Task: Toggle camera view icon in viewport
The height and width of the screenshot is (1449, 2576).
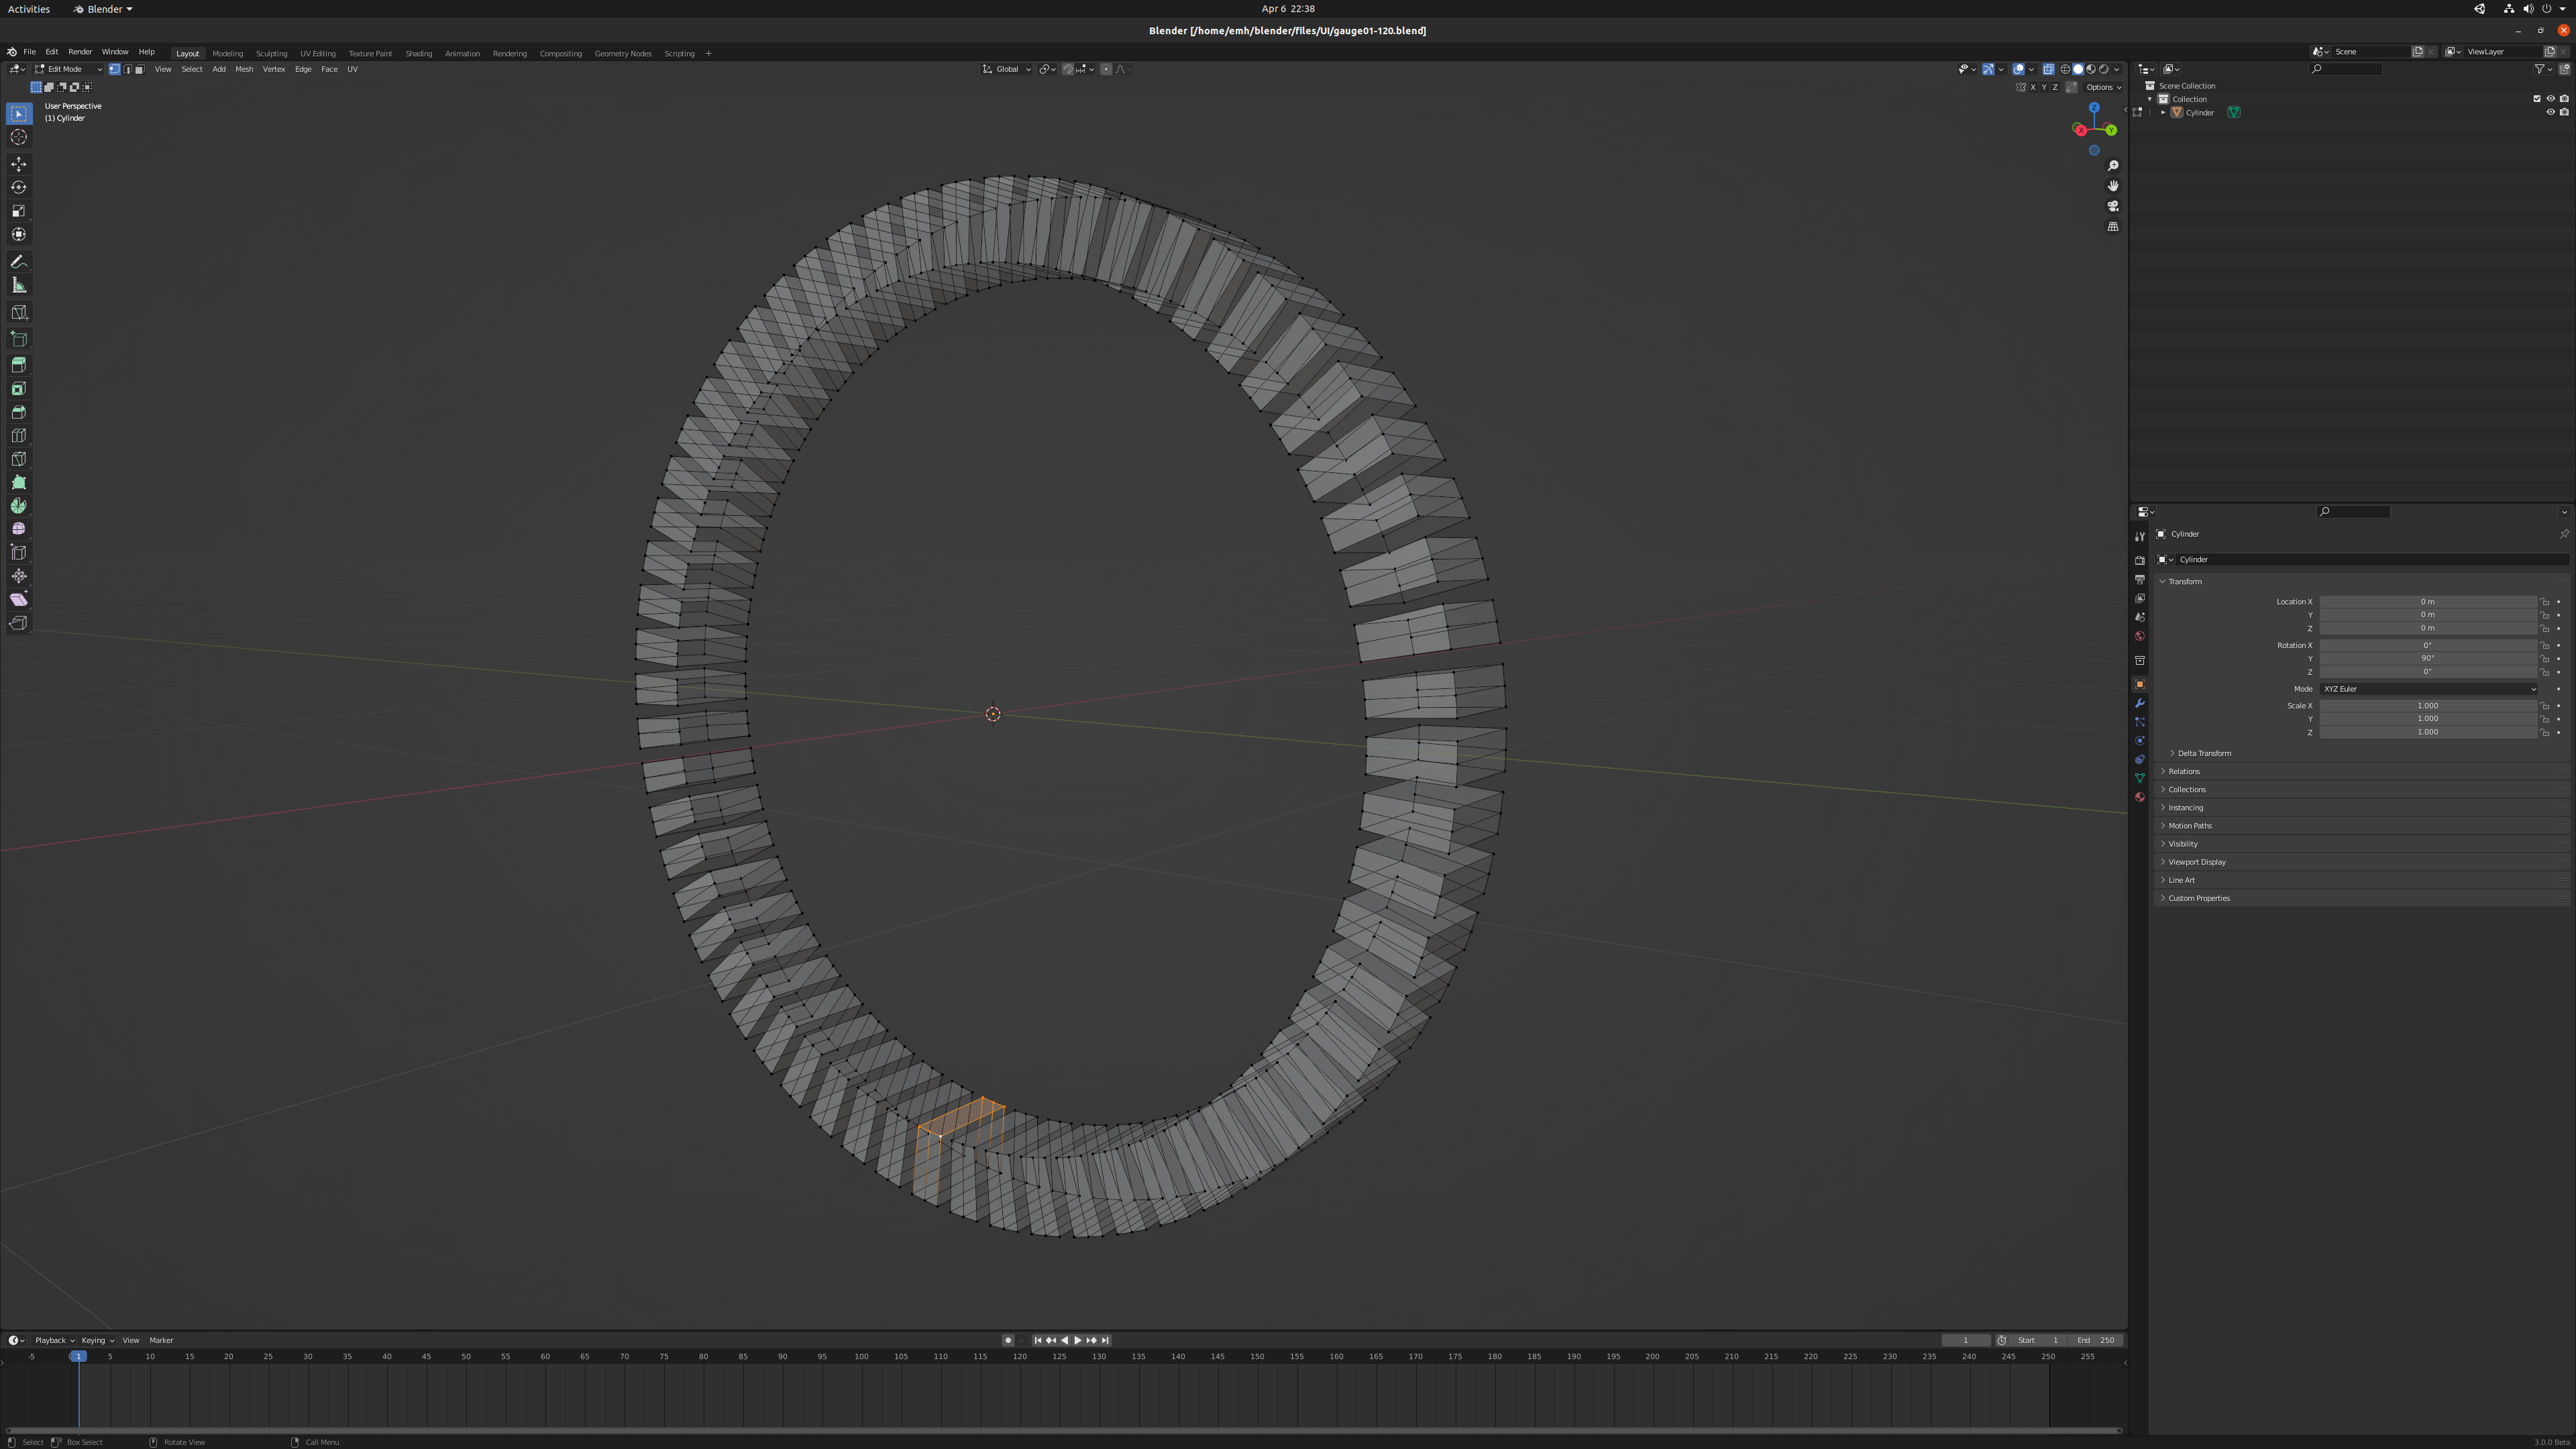Action: pyautogui.click(x=2113, y=206)
